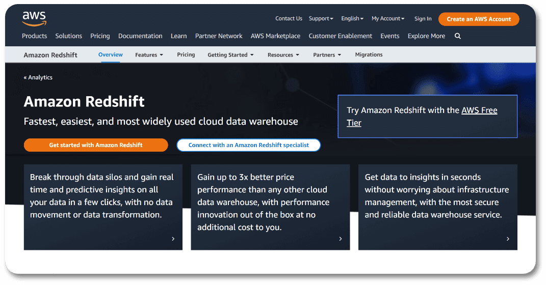Click Create an AWS Account button

click(x=479, y=19)
